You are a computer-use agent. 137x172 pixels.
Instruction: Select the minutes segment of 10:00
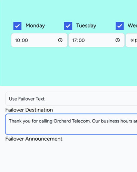[x=25, y=40]
